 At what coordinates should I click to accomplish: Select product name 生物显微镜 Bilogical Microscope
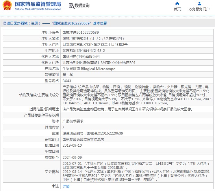(x=89, y=69)
